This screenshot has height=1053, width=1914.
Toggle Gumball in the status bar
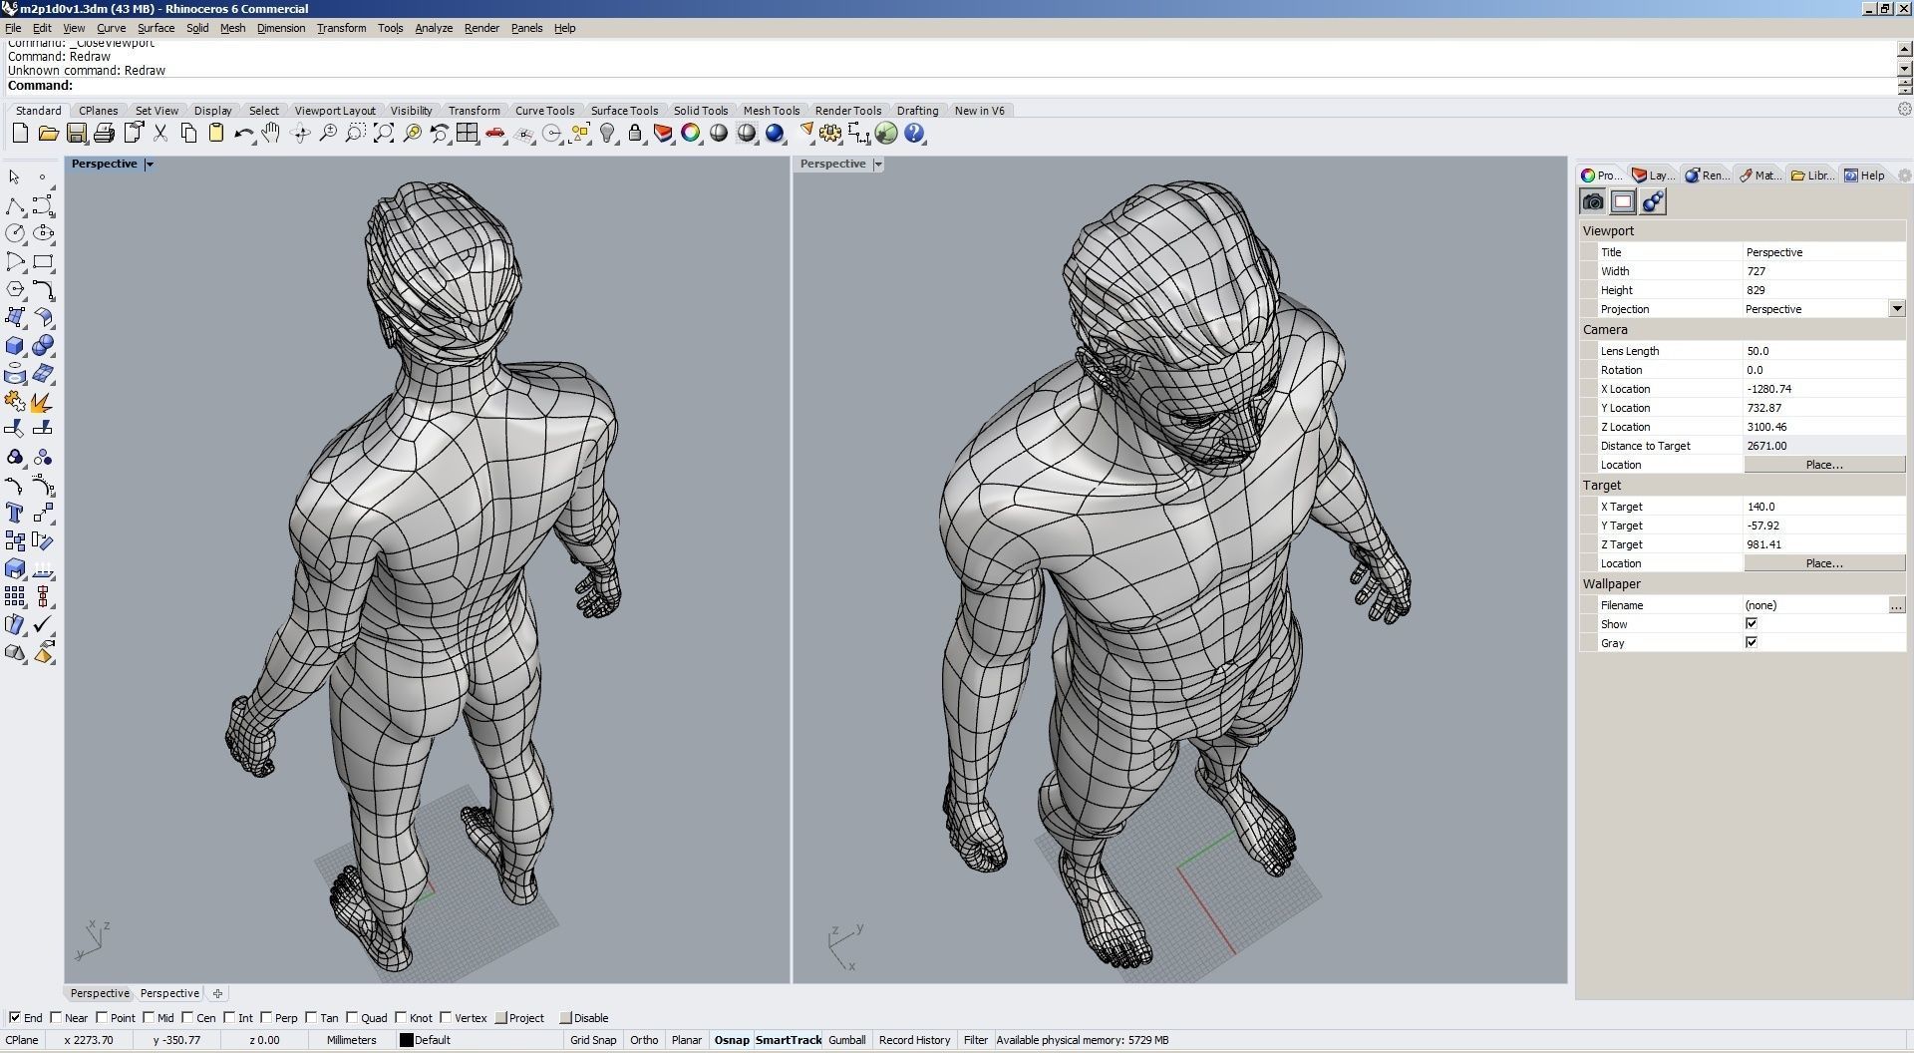click(x=846, y=1040)
